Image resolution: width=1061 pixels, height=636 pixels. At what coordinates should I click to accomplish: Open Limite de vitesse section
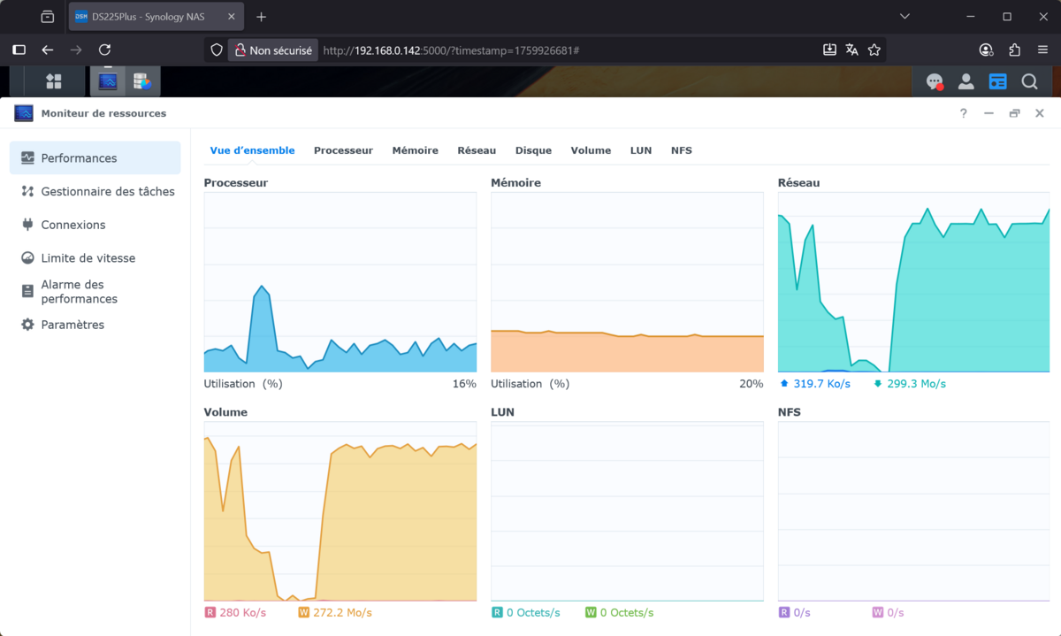pyautogui.click(x=88, y=258)
